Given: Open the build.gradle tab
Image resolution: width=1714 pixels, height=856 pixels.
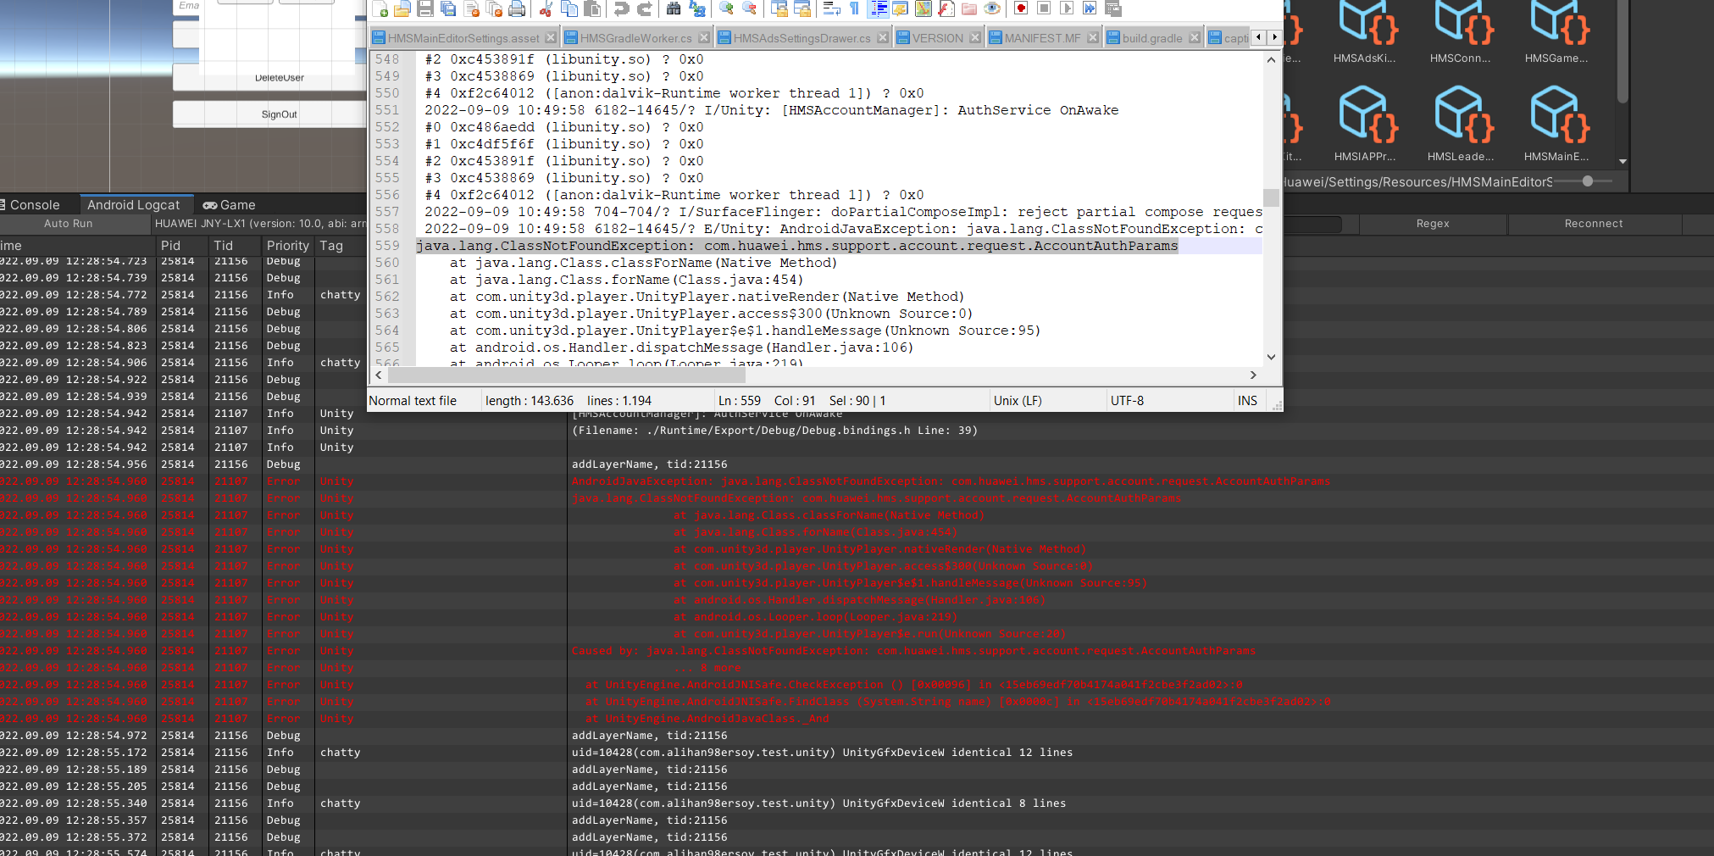Looking at the screenshot, I should tap(1152, 37).
